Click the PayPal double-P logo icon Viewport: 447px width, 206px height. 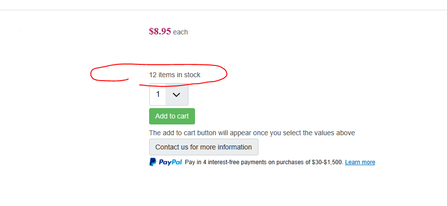click(x=153, y=162)
